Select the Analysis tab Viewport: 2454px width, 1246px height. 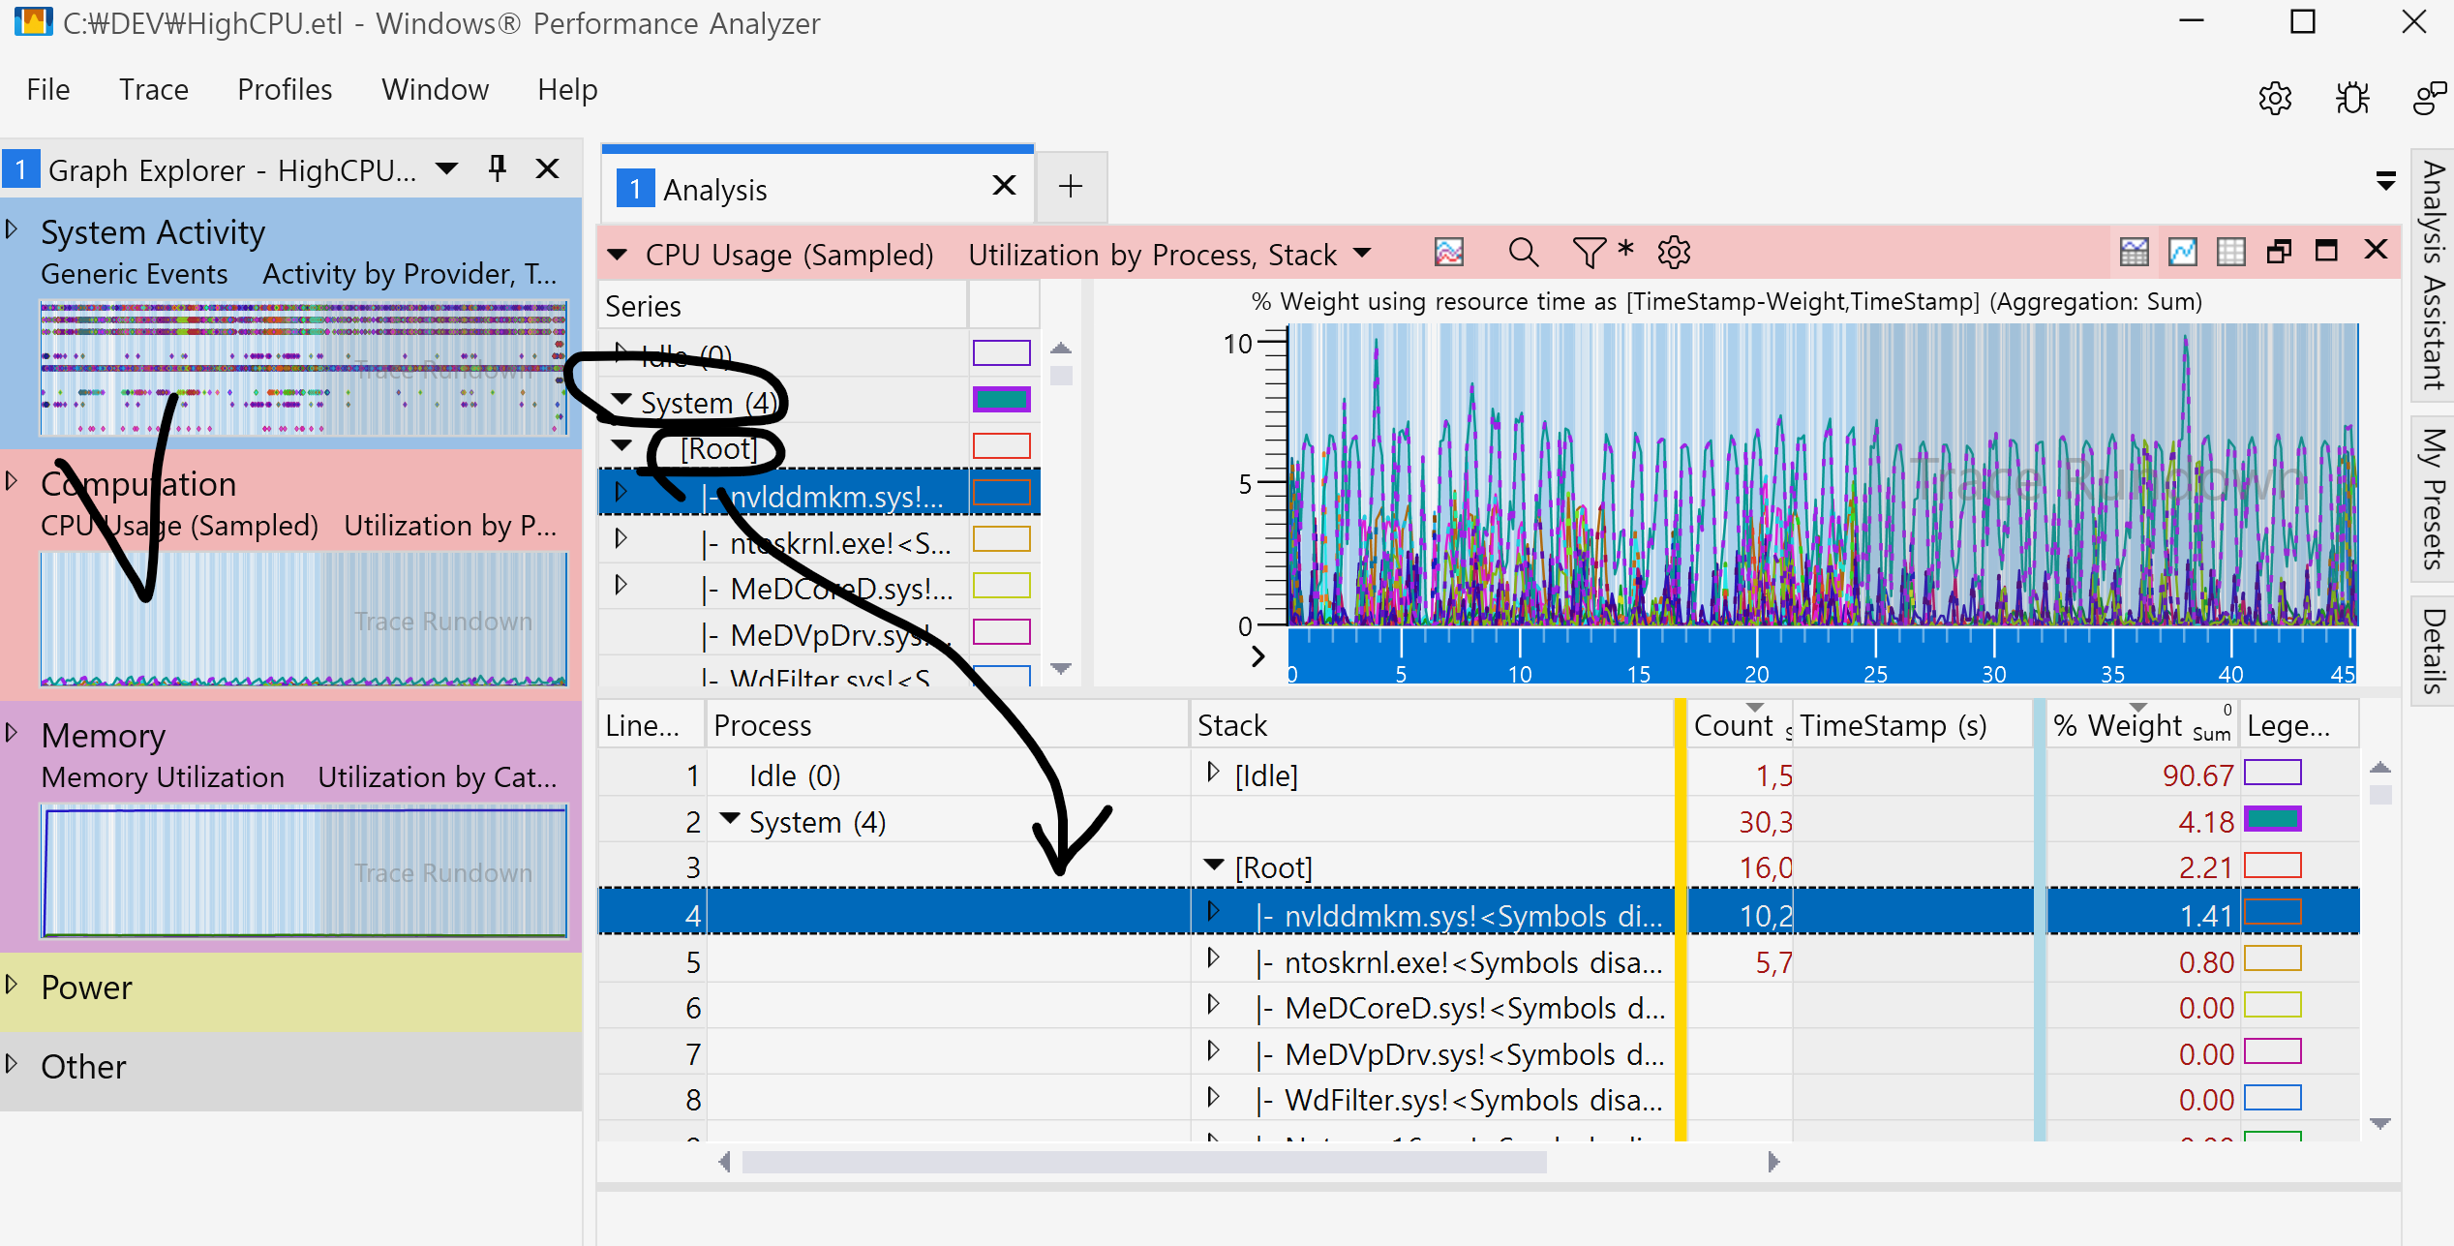pos(714,190)
